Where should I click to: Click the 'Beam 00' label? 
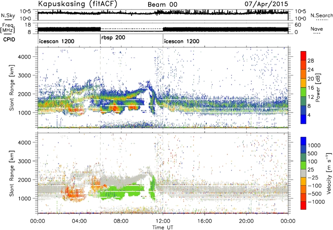(162, 5)
